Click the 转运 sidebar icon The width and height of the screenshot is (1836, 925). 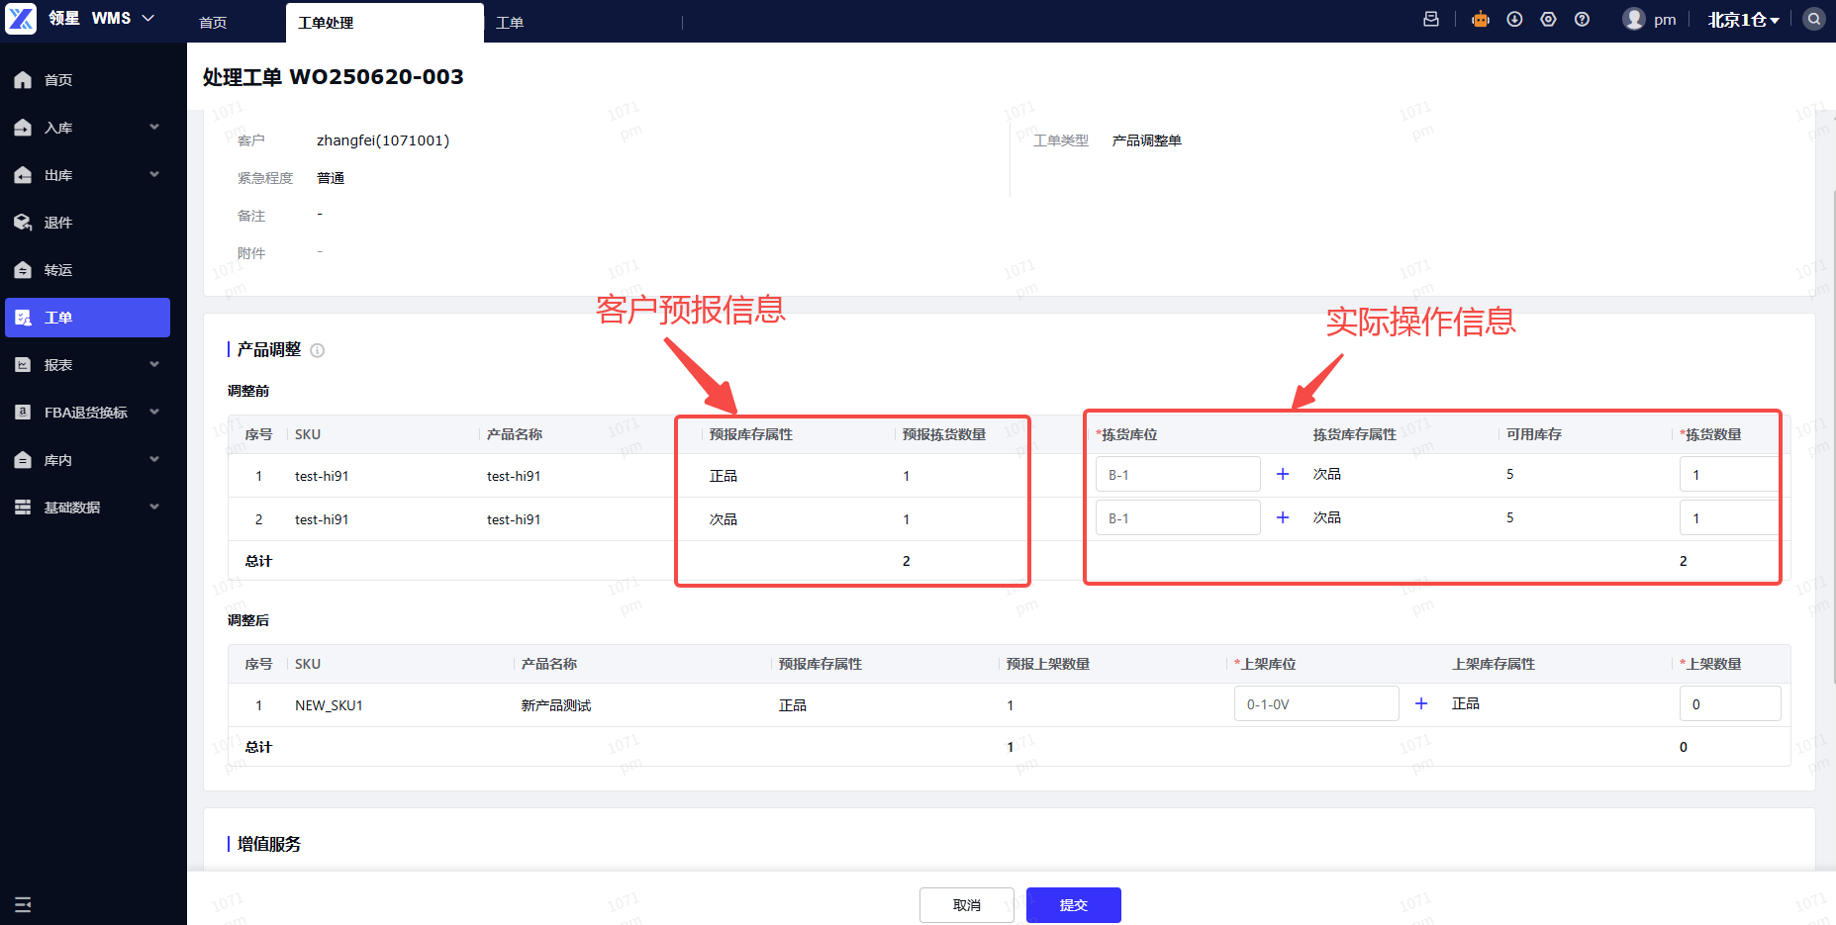tap(23, 270)
